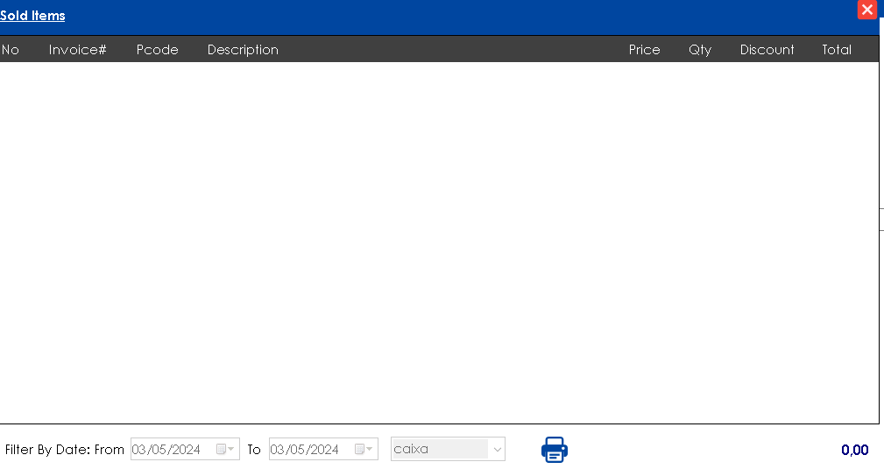The width and height of the screenshot is (884, 469).
Task: Click inside the From date text field
Action: (170, 450)
